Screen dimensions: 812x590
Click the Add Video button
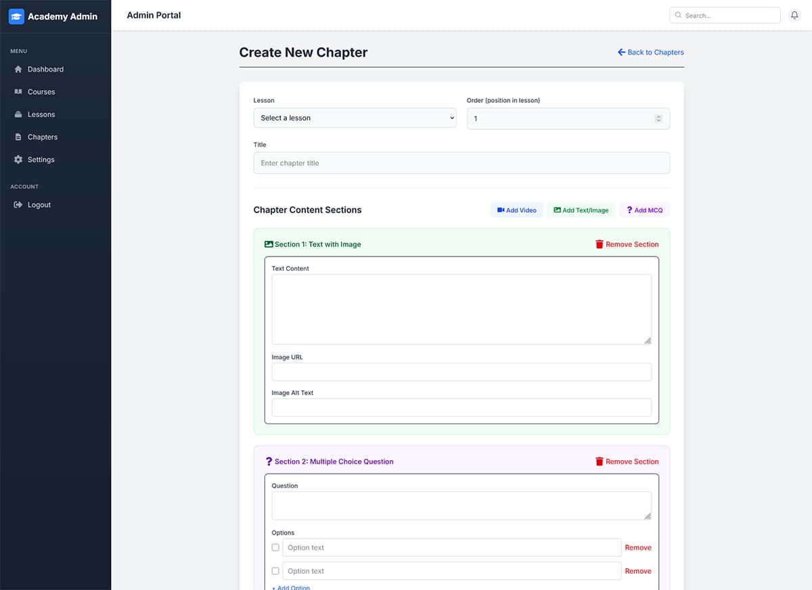click(517, 210)
